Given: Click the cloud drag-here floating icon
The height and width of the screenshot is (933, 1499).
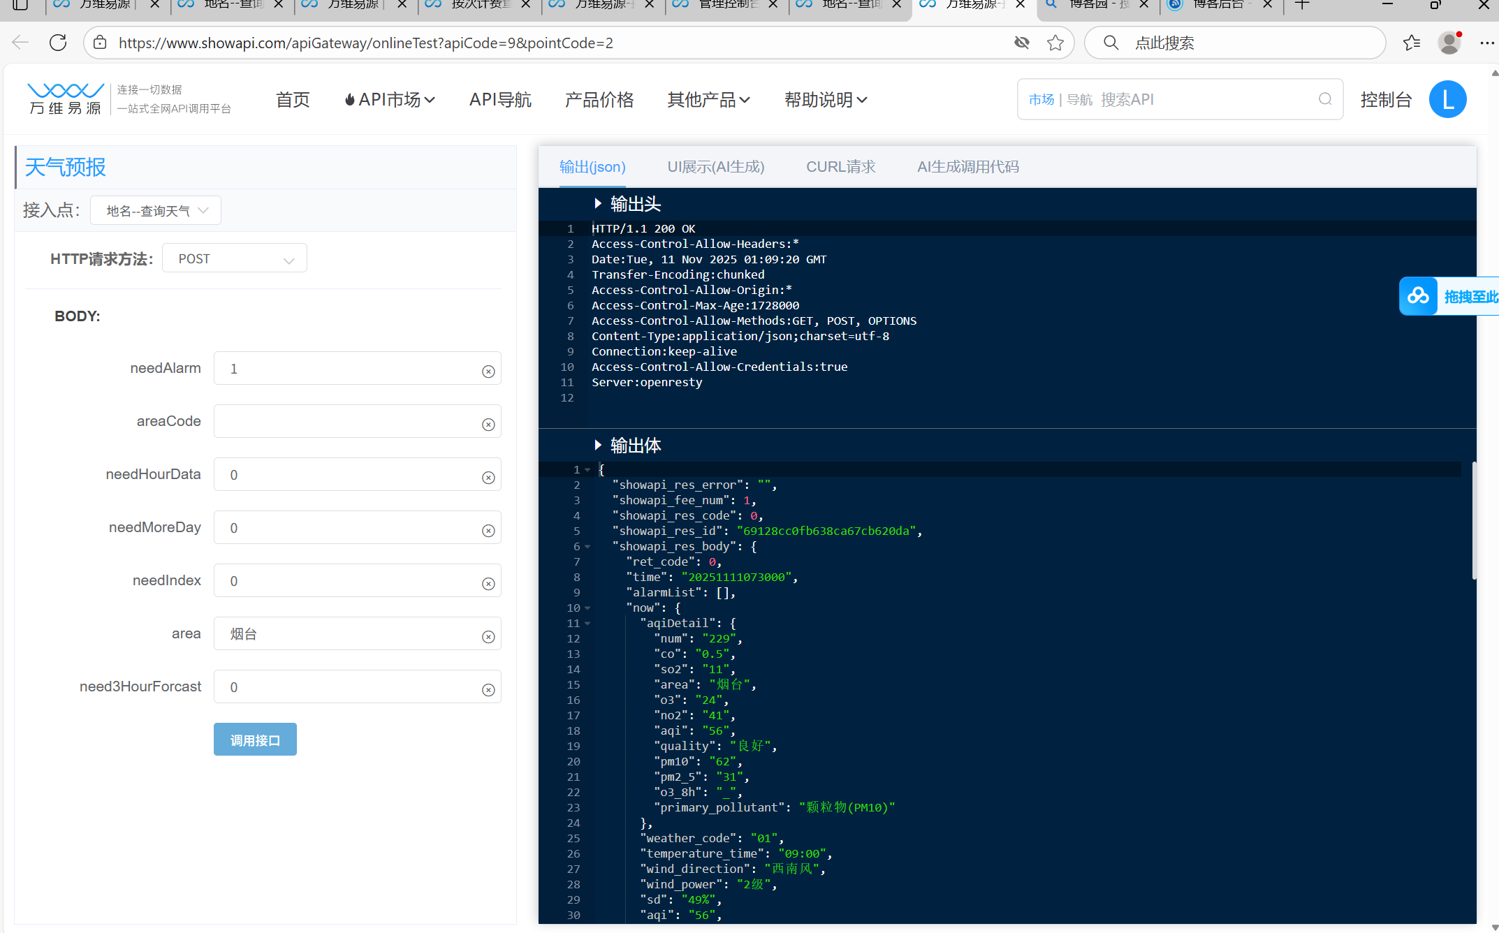Looking at the screenshot, I should pyautogui.click(x=1418, y=296).
